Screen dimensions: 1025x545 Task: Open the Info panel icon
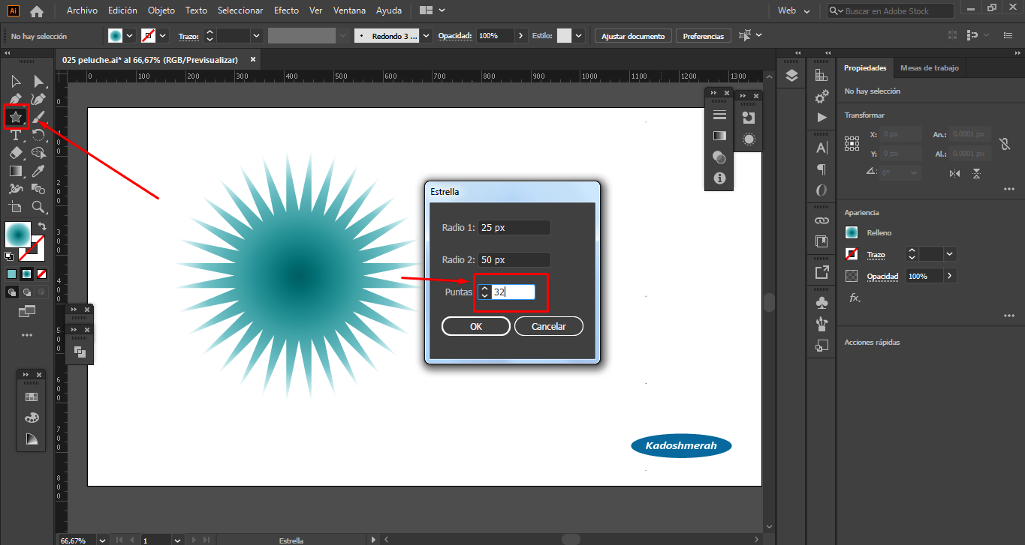(719, 178)
